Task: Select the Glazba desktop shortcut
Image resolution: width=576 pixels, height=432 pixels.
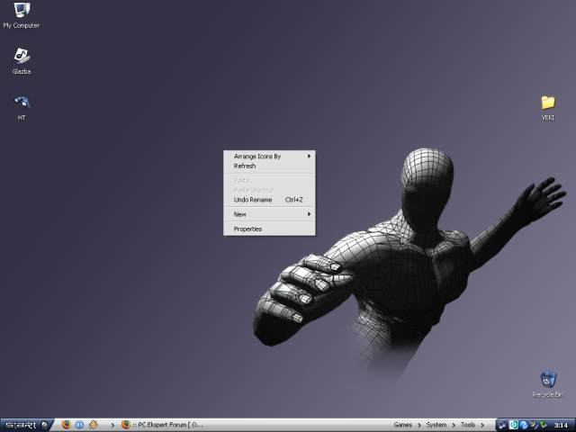Action: click(x=21, y=58)
